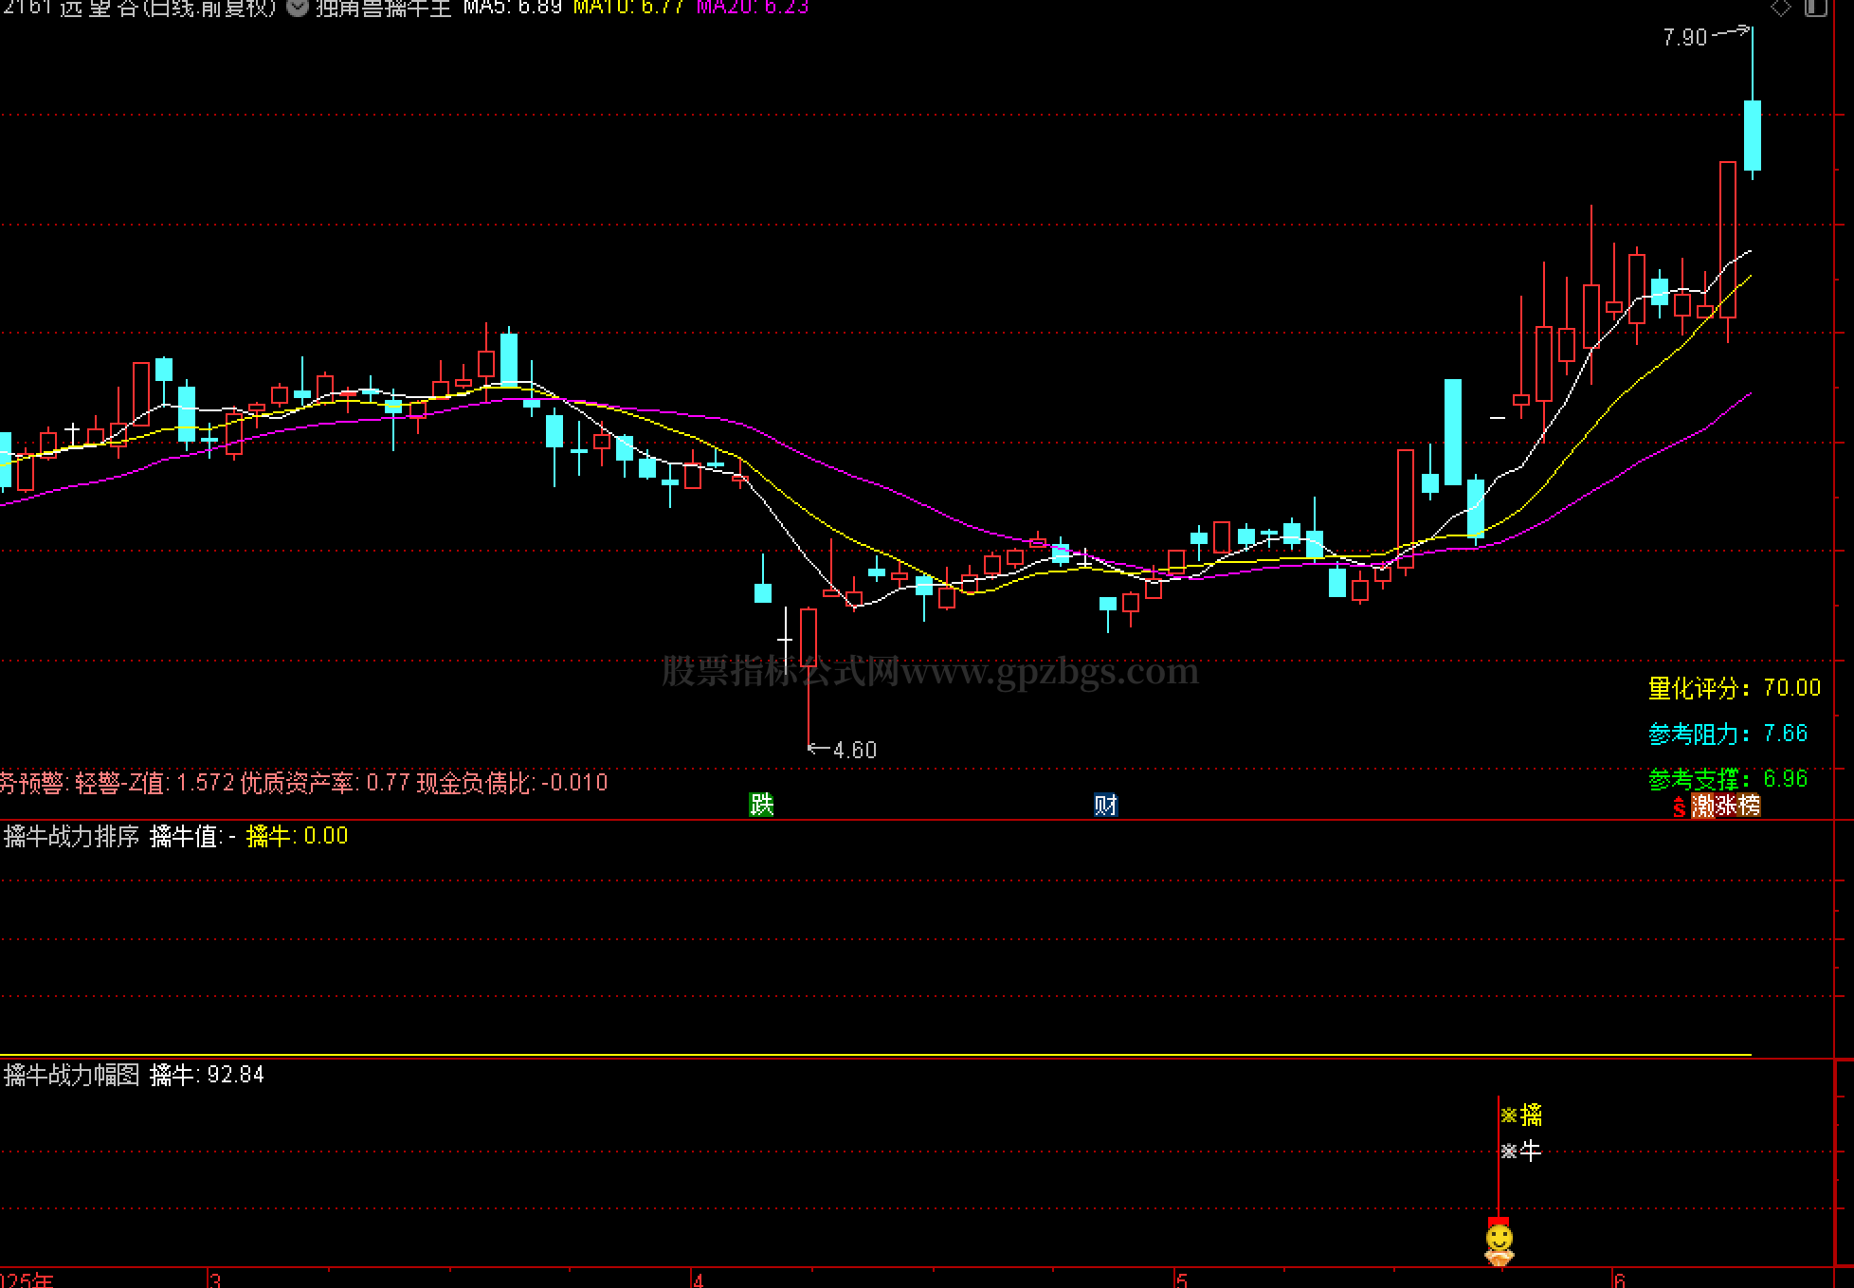Select the 擒牛战力幅图 sub-chart title
The height and width of the screenshot is (1288, 1854).
[72, 1075]
